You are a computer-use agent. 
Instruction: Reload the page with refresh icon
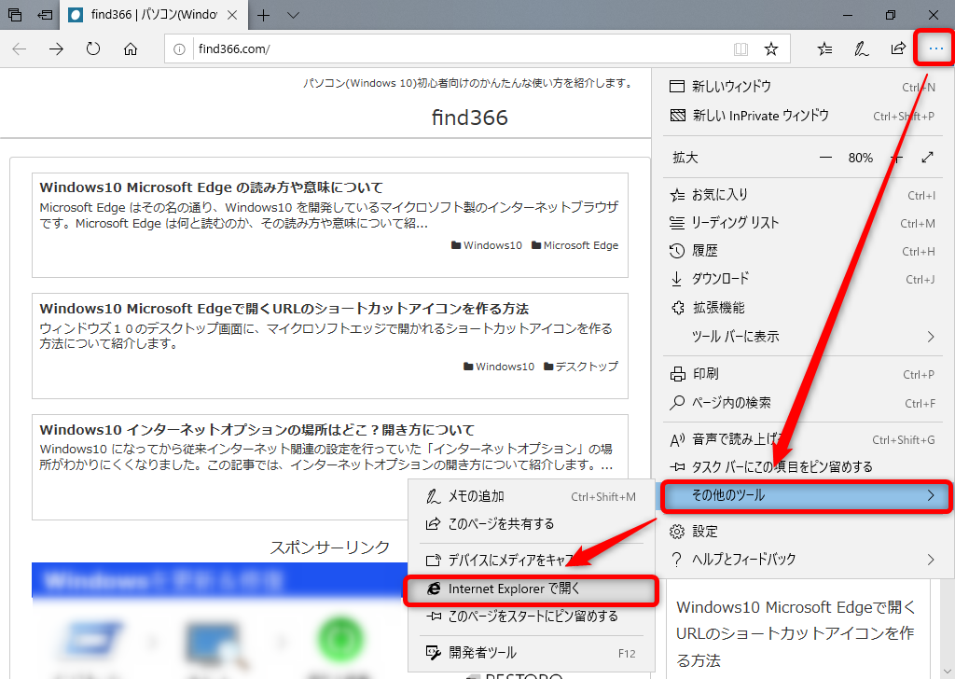(93, 48)
